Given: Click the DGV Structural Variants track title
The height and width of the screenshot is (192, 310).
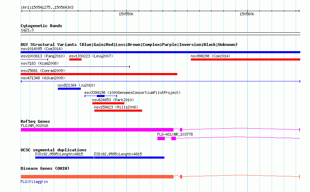Looking at the screenshot, I should click(x=129, y=45).
